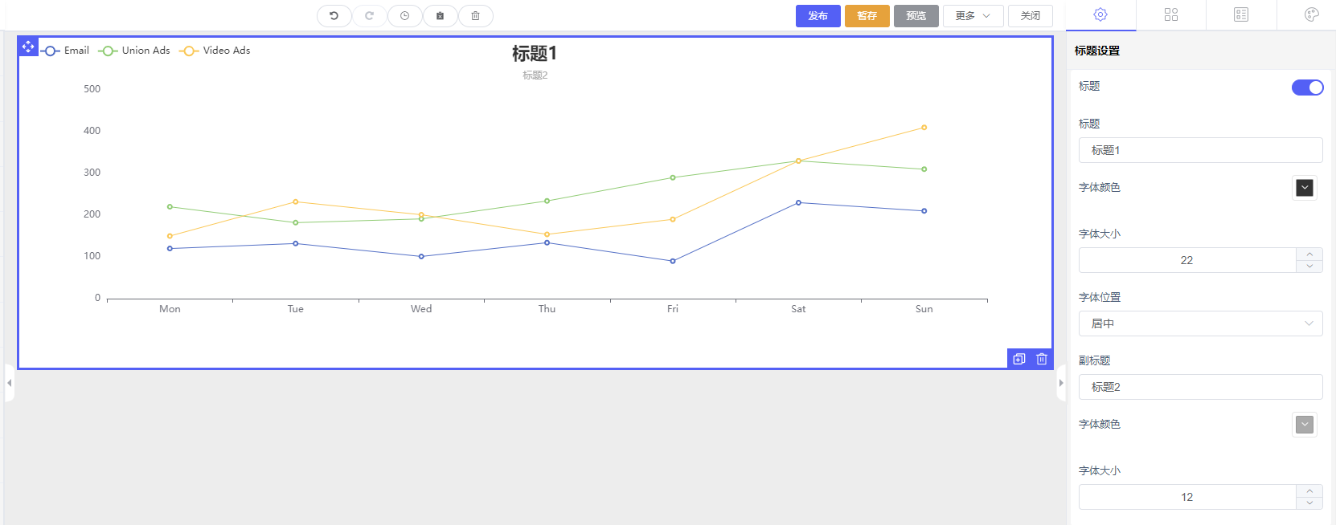Turn off the 标题 title switch

pos(1307,87)
